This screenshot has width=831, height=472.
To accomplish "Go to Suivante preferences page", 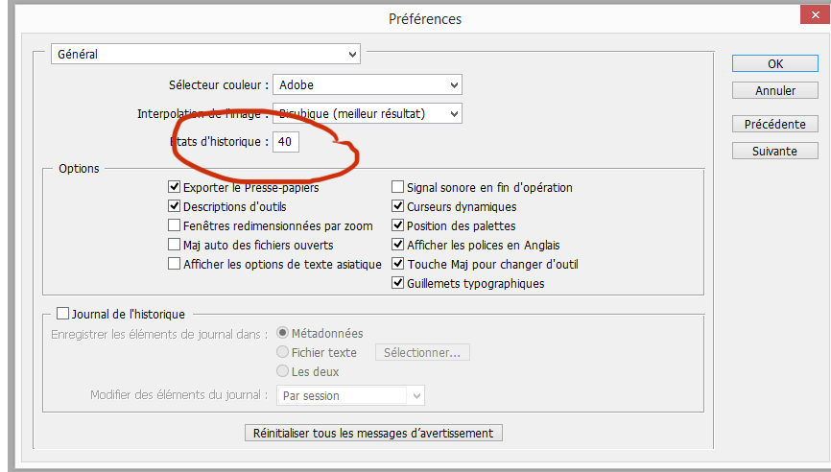I will (x=775, y=151).
